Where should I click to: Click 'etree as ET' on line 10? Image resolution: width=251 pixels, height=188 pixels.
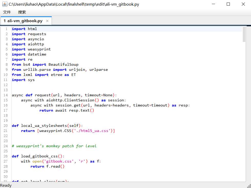(x=63, y=75)
